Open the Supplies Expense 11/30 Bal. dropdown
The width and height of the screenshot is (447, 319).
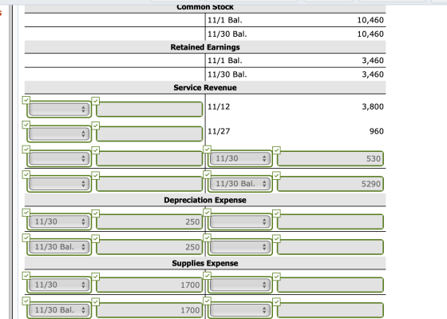pos(59,310)
